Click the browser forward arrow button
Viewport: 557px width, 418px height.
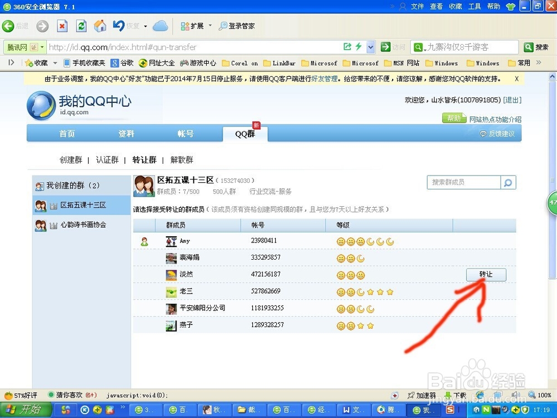42,26
